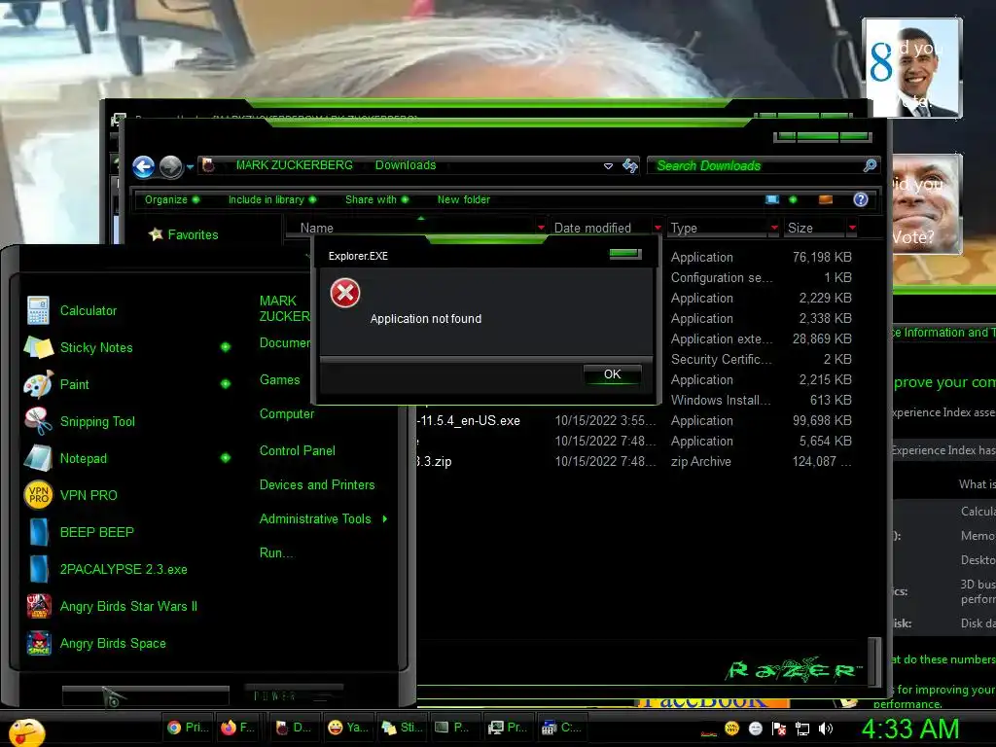Launch Angry Birds Space
Viewport: 996px width, 747px height.
(113, 643)
